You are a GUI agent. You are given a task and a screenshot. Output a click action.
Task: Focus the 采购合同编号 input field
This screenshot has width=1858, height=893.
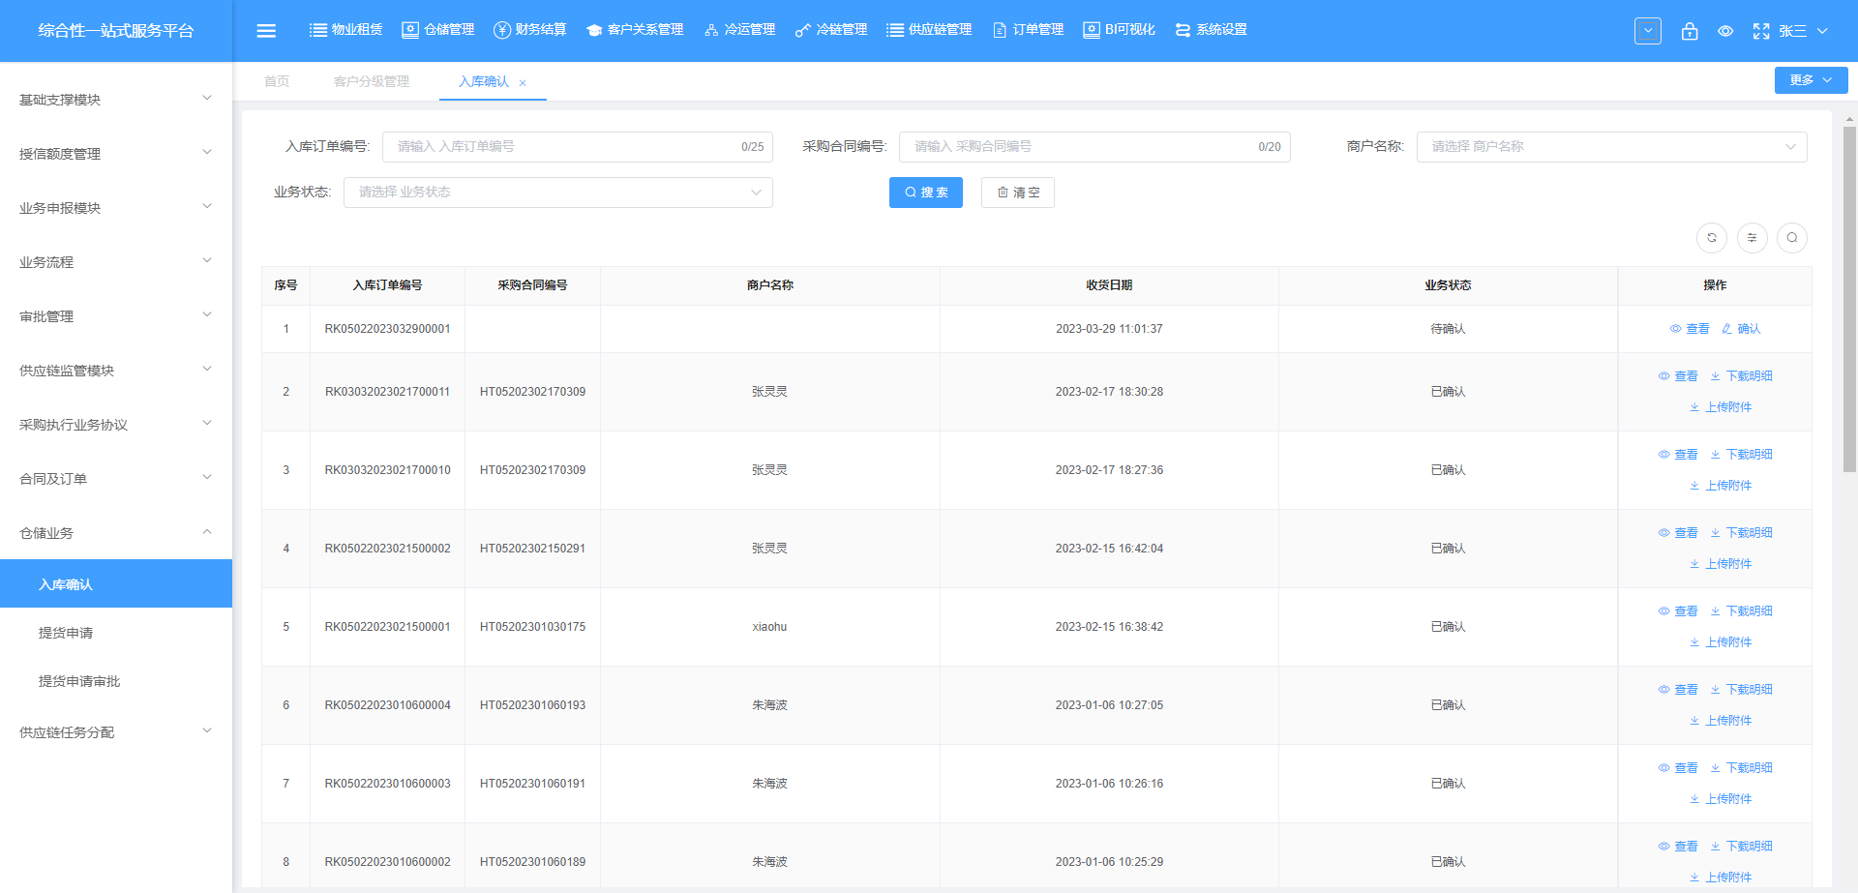pos(1094,147)
